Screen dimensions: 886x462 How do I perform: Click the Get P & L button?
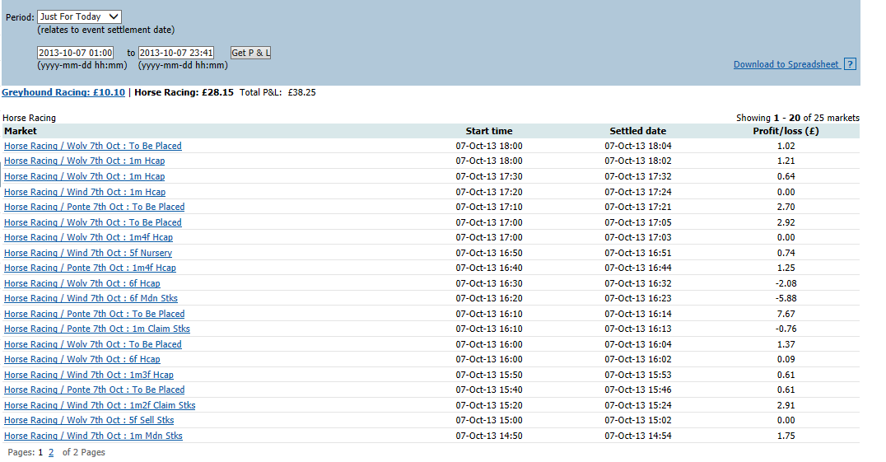(x=251, y=53)
